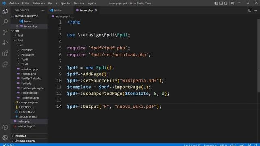Open the Terminal menu
The image size is (260, 146).
click(x=79, y=3)
